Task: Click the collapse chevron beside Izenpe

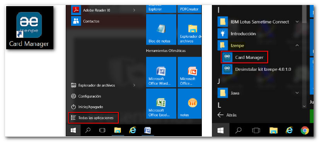Action: pos(297,45)
